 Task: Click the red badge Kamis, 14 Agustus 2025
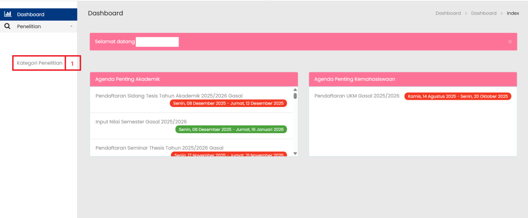click(457, 96)
